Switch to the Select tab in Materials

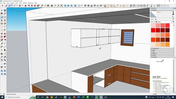click(x=152, y=19)
